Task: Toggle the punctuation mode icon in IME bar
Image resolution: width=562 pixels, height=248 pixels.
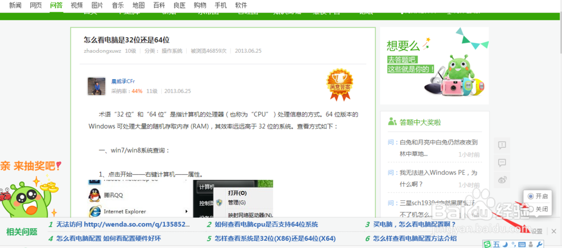Action: coord(514,245)
